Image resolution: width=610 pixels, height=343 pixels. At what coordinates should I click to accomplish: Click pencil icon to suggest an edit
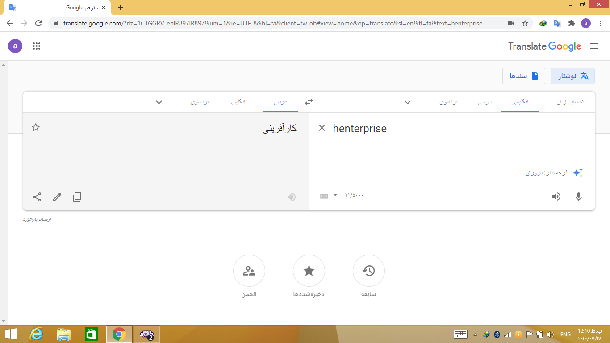coord(57,197)
